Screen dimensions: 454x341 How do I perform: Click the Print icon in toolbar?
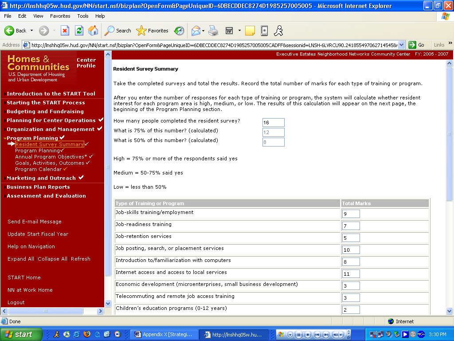213,31
